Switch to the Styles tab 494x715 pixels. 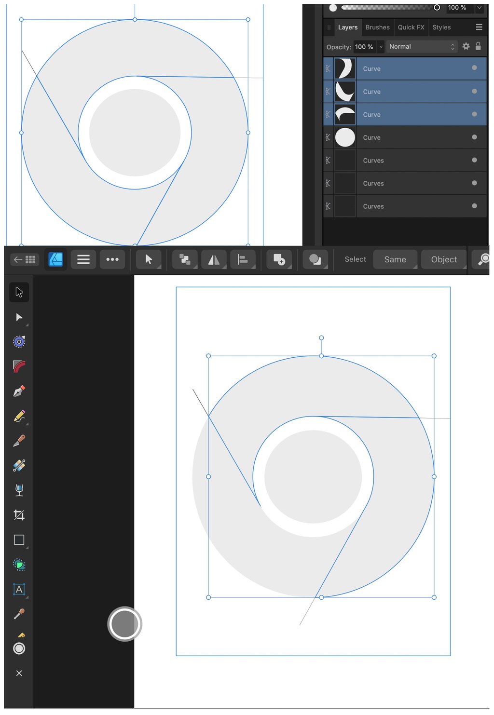tap(441, 27)
